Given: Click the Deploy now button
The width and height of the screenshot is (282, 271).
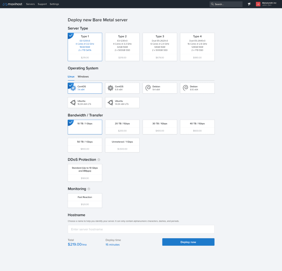Looking at the screenshot, I should click(x=188, y=242).
